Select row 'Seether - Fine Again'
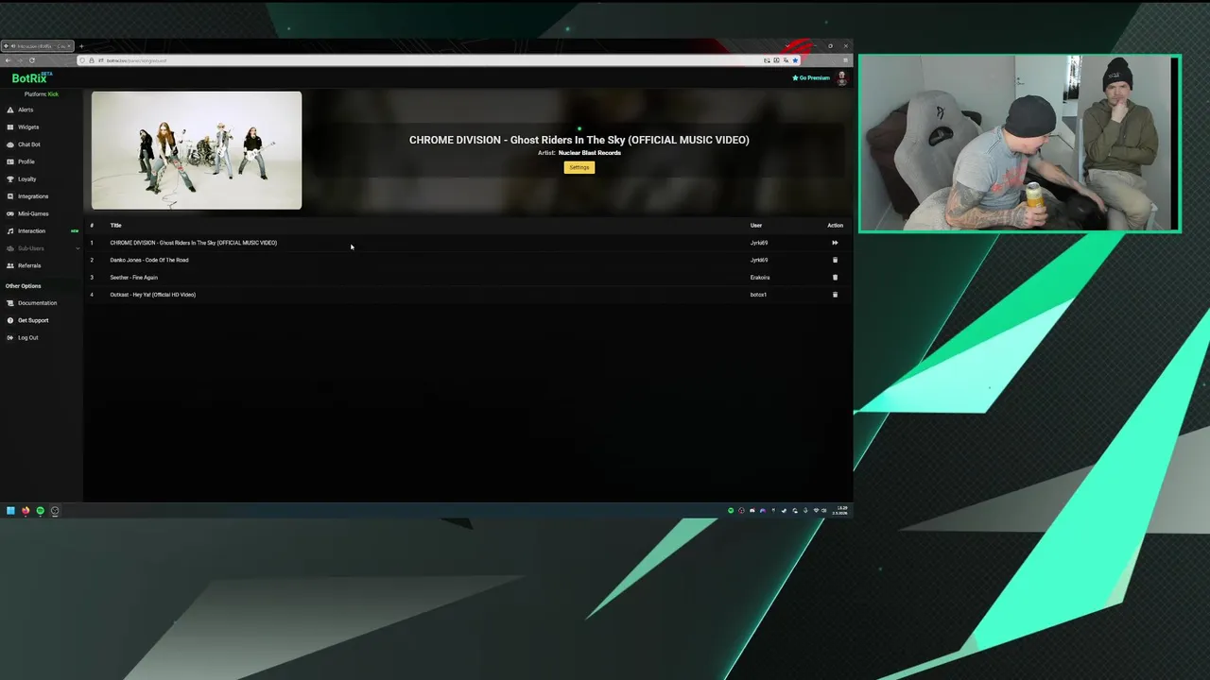Screen dimensions: 1210x680 pyautogui.click(x=468, y=278)
